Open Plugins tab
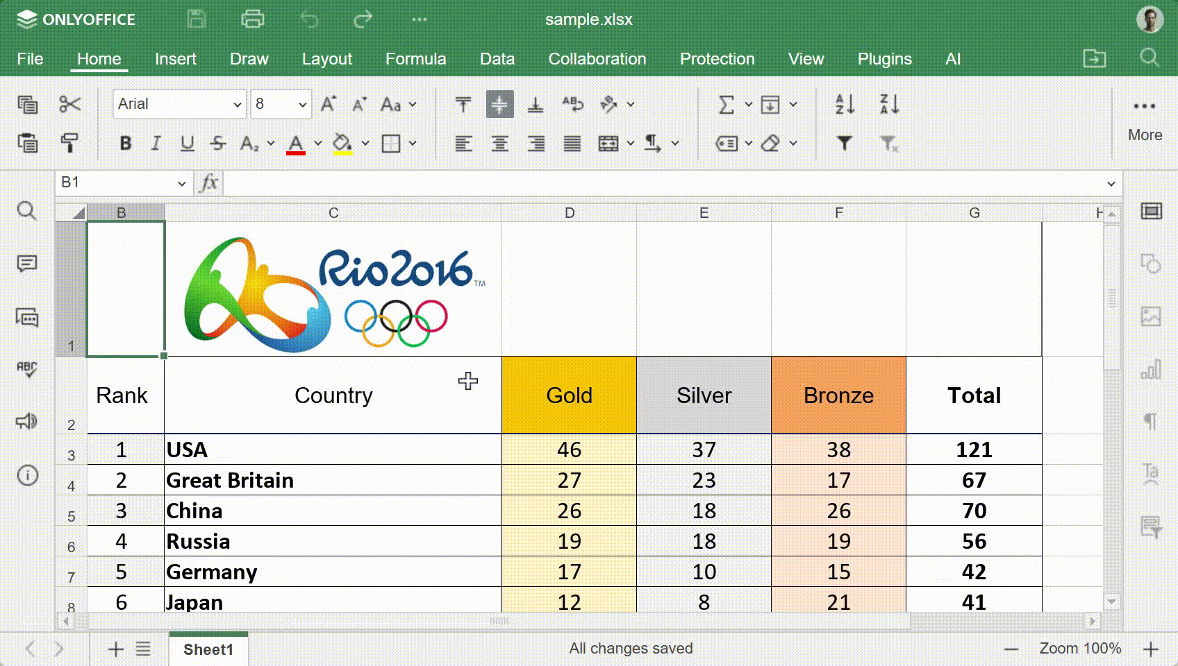Viewport: 1178px width, 666px height. (x=884, y=59)
